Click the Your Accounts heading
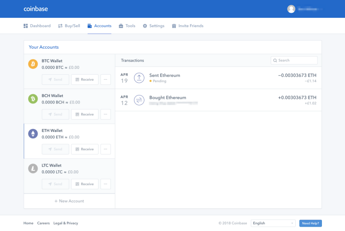This screenshot has width=345, height=231. (x=44, y=47)
